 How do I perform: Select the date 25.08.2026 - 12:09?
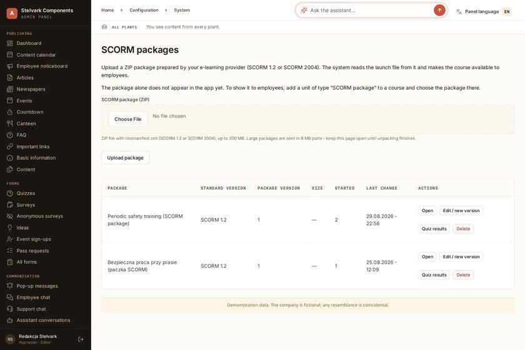tap(381, 266)
